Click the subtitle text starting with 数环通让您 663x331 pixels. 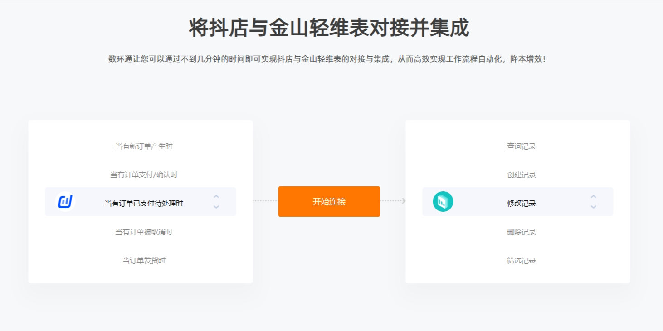[327, 59]
